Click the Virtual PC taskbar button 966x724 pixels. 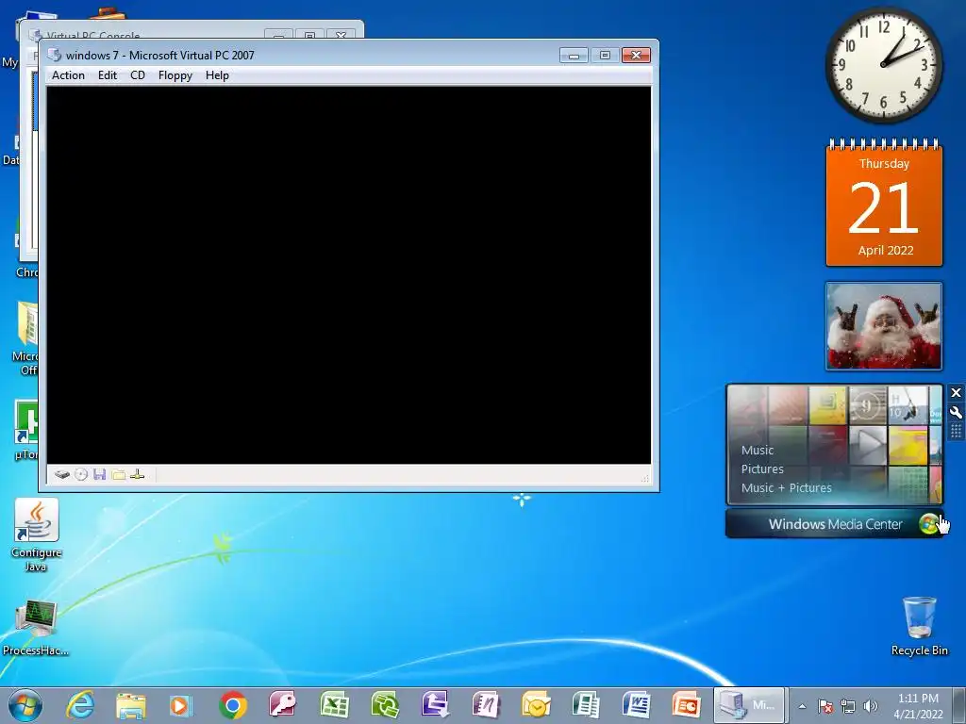(x=749, y=705)
